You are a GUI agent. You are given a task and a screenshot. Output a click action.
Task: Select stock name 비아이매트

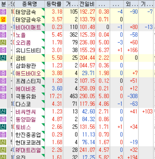(x=28, y=27)
